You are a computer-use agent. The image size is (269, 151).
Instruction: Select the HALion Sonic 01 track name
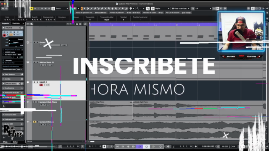click(47, 62)
